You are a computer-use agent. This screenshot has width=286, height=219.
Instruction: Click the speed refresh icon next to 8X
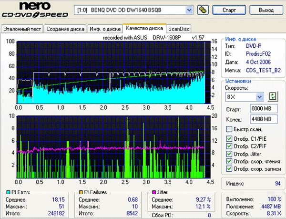tap(273, 96)
